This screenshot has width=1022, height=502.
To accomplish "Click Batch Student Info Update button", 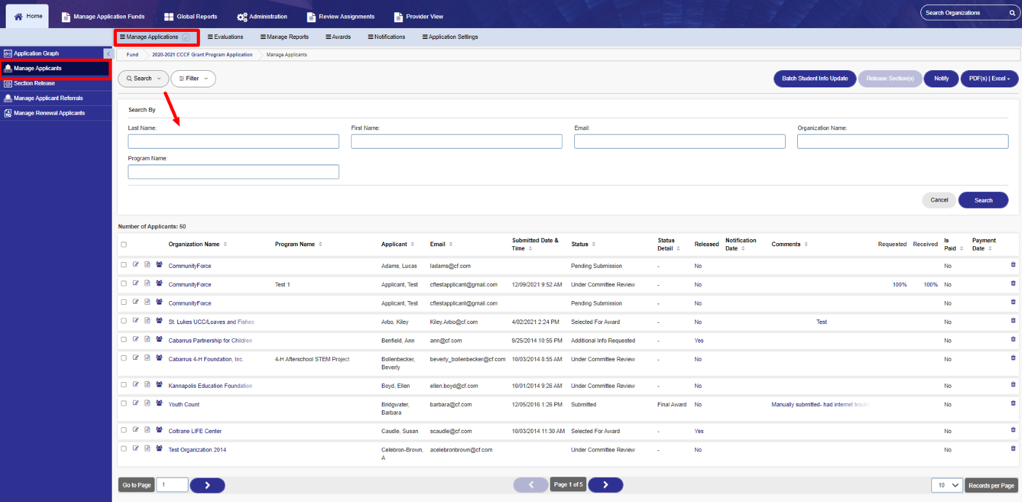I will pyautogui.click(x=814, y=78).
